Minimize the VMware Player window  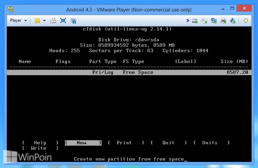223,9
